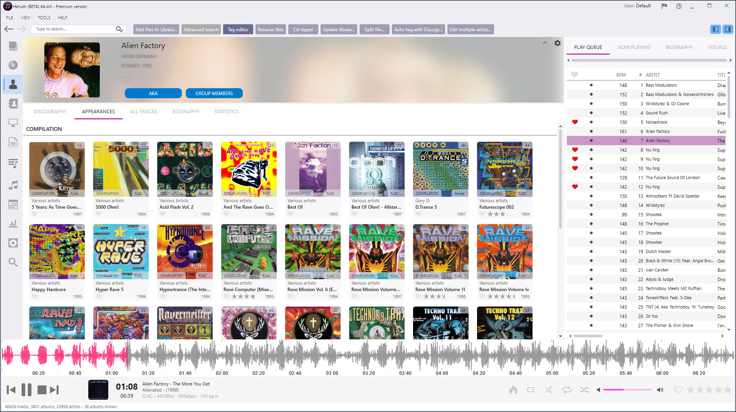The width and height of the screenshot is (736, 412).
Task: Pause playback
Action: [x=27, y=390]
